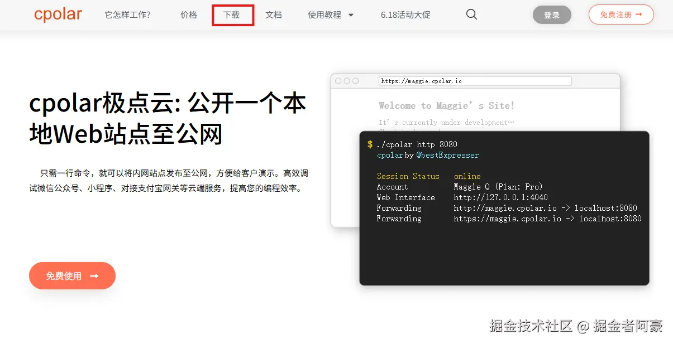Screen dimensions: 673x344
Task: Open 它怎样工作? menu item
Action: click(127, 15)
